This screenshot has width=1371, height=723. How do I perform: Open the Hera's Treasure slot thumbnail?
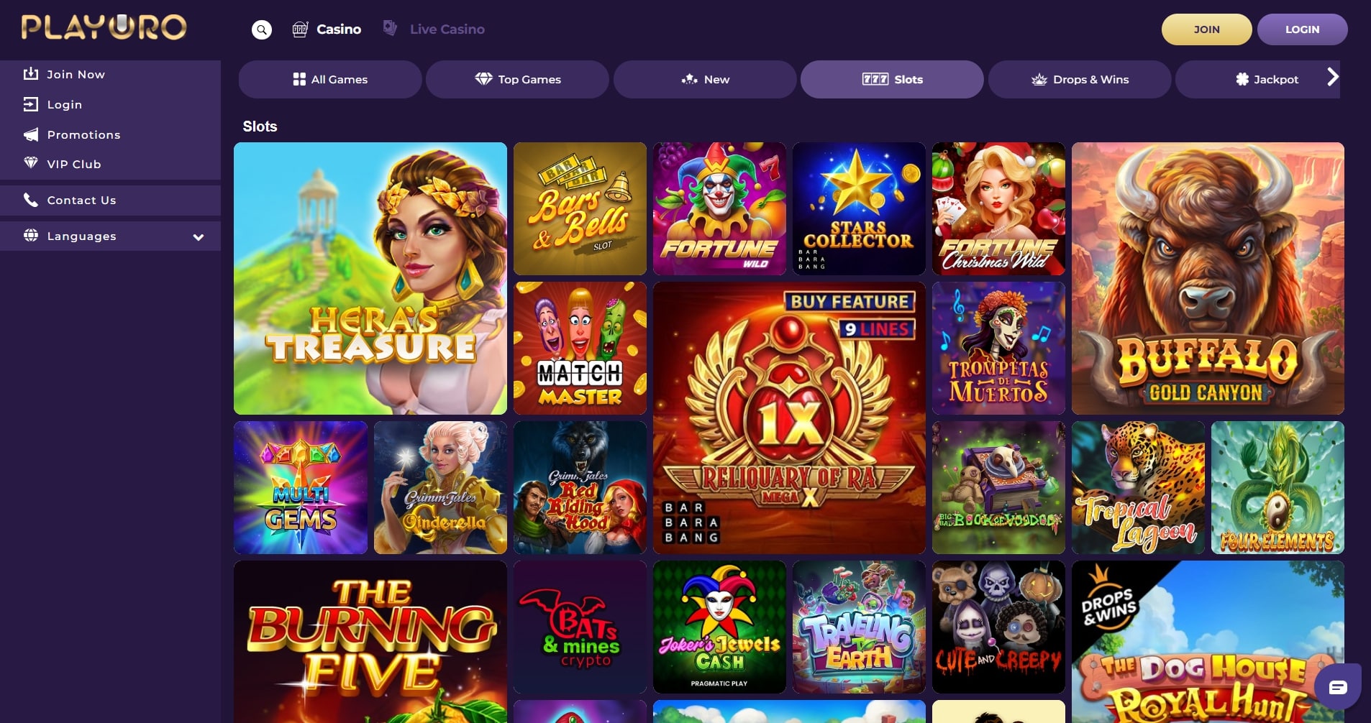pos(370,278)
